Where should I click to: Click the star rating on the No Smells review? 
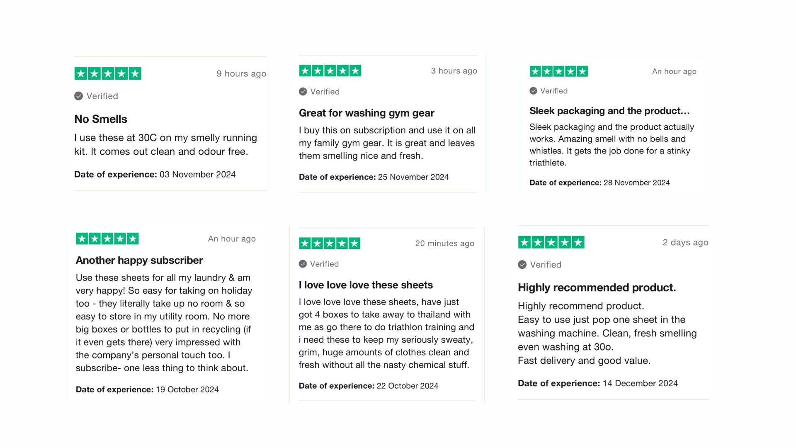pos(108,73)
